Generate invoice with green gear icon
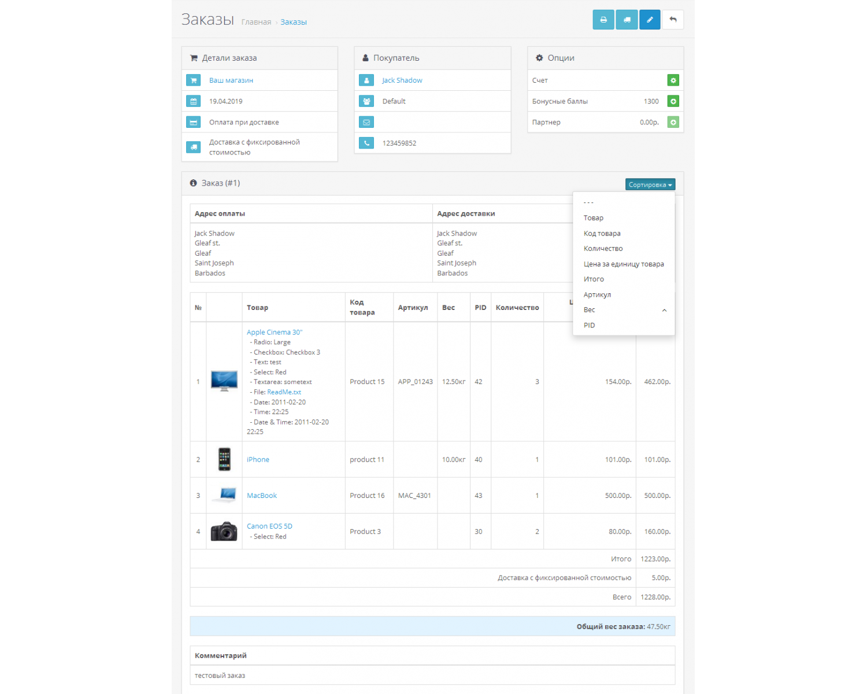867x694 pixels. coord(673,80)
